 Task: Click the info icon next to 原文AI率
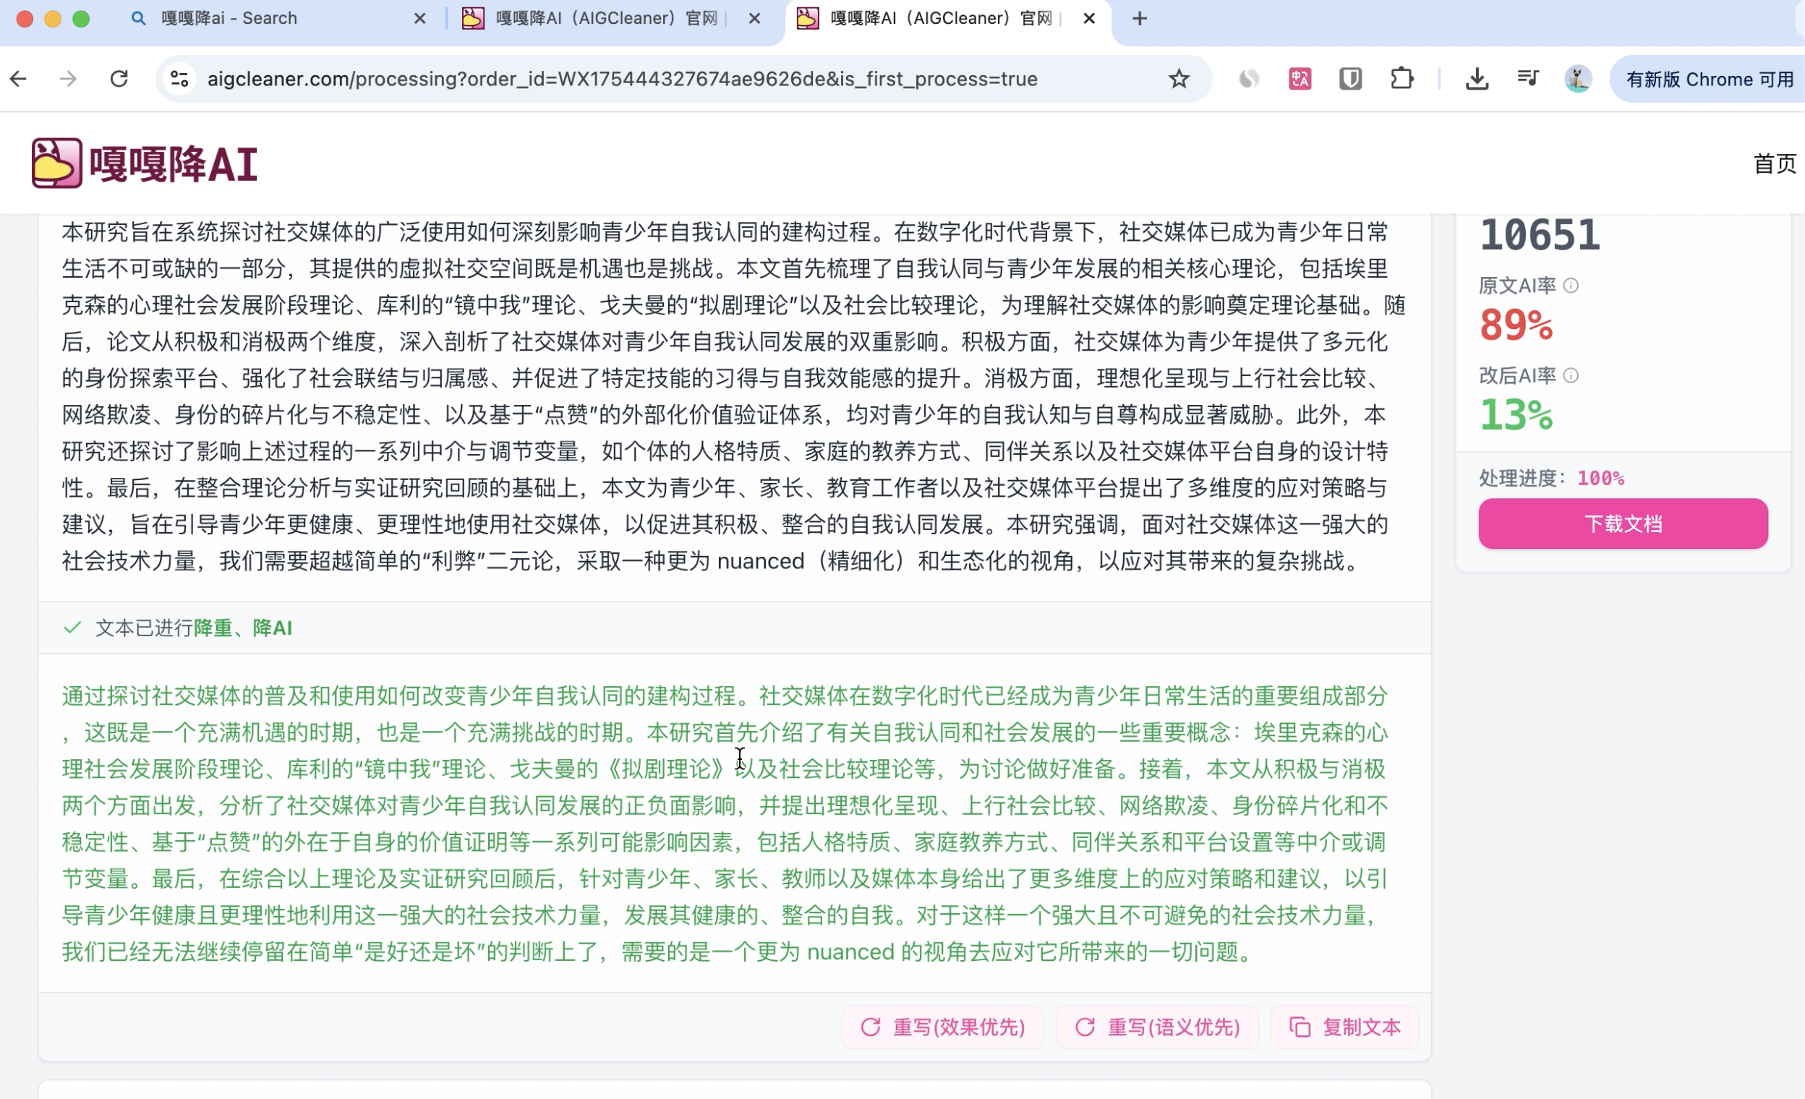(x=1571, y=286)
